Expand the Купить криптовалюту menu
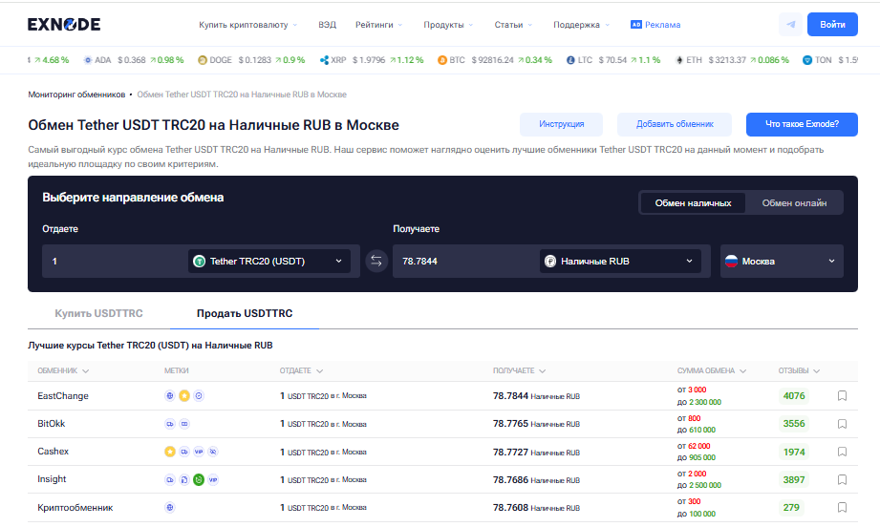 tap(248, 25)
